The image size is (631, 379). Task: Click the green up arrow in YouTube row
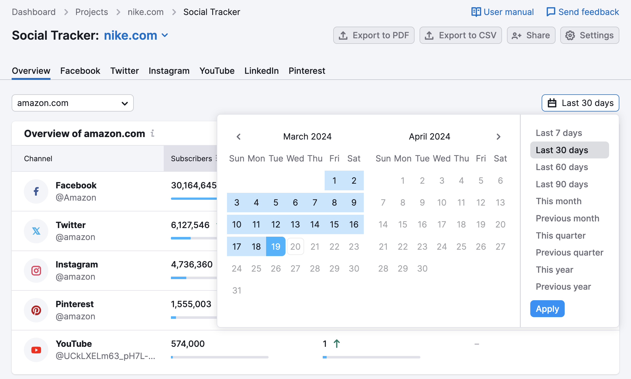[x=337, y=344]
